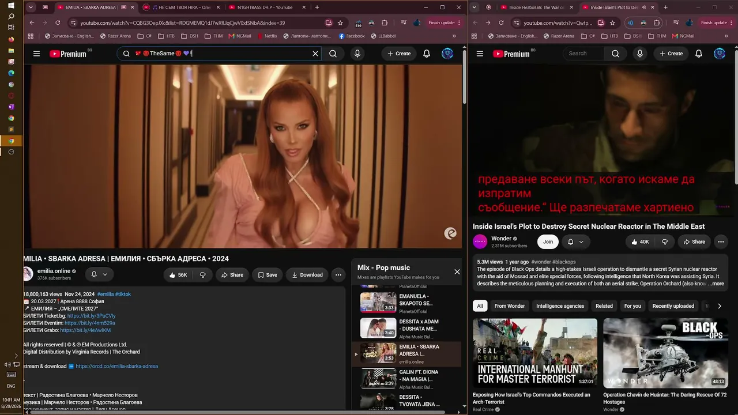Viewport: 738px width, 415px height.
Task: Close the Inside Hezbollah tab
Action: (571, 7)
